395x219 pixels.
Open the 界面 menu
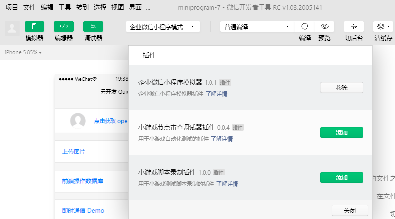[x=135, y=7]
